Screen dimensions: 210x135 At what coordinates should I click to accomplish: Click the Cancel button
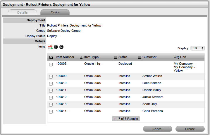(x=157, y=129)
